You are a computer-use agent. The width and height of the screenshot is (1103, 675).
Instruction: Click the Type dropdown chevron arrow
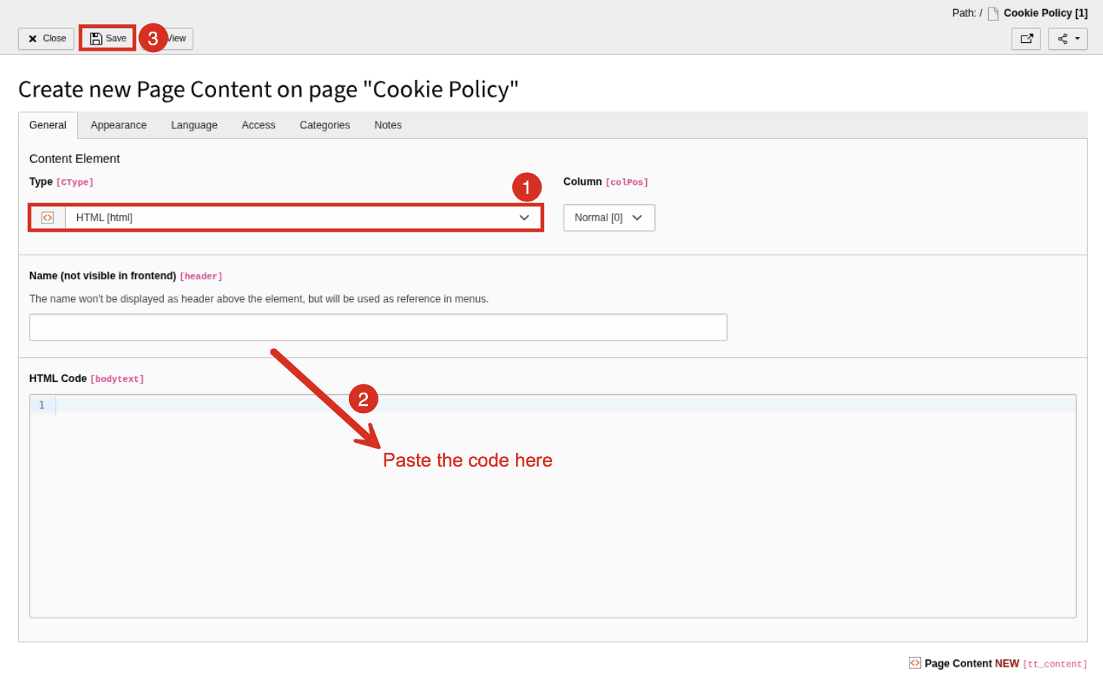(x=524, y=217)
